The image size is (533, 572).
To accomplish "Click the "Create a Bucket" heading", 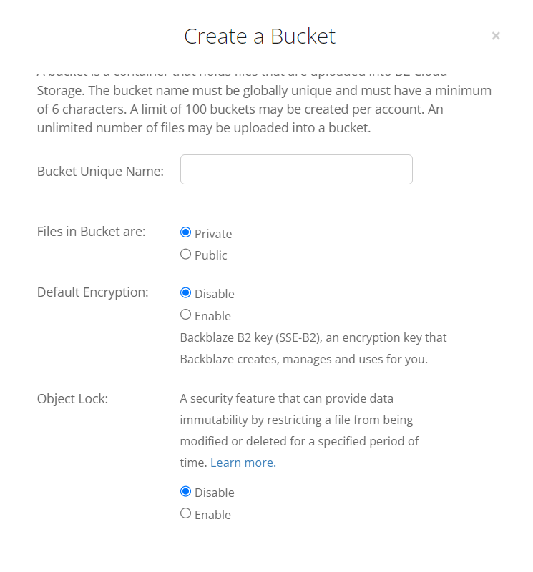I will point(260,36).
